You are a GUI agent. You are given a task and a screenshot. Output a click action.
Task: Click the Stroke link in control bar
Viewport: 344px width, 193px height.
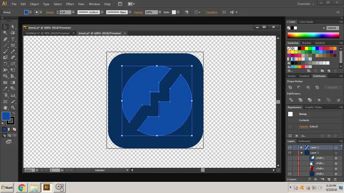pos(50,12)
